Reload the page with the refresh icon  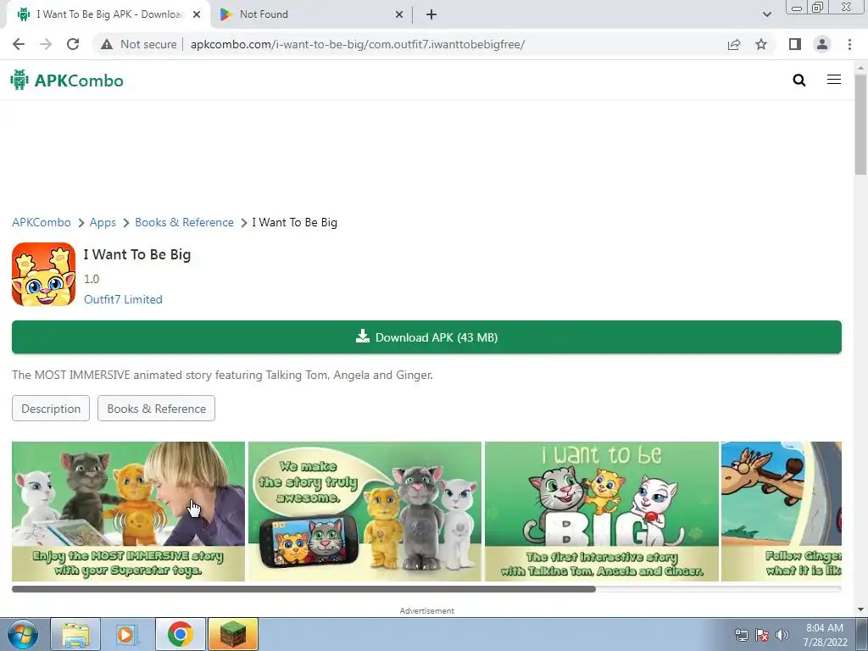pyautogui.click(x=73, y=44)
